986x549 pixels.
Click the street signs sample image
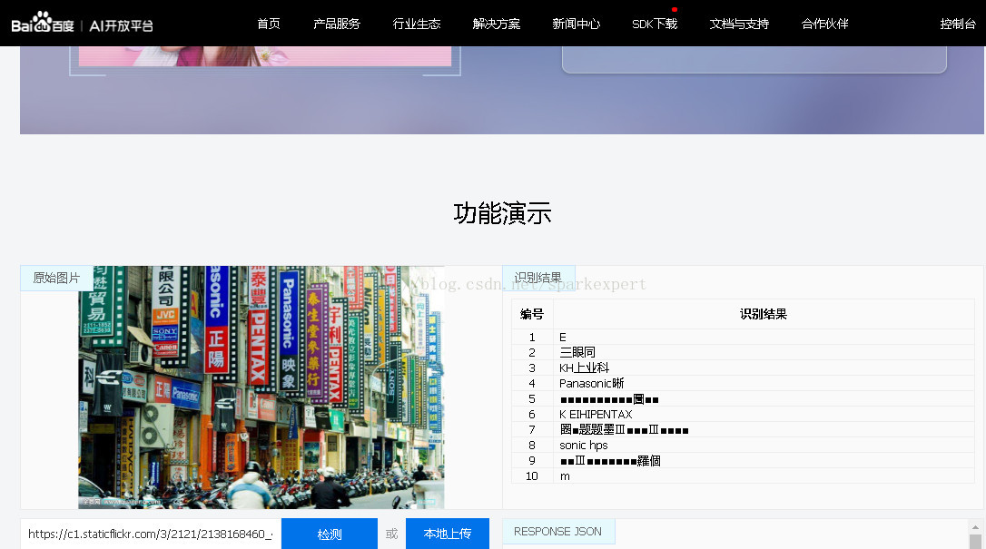click(x=261, y=387)
